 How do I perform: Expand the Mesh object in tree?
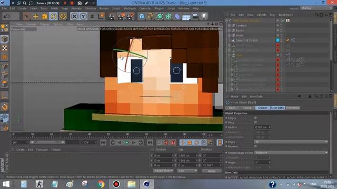pos(229,35)
